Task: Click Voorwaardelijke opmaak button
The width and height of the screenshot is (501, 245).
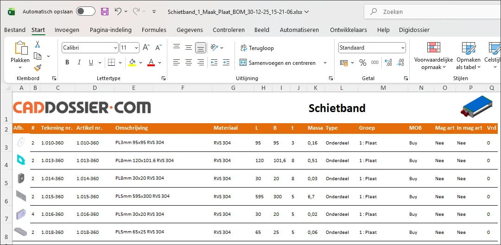Action: coord(433,56)
